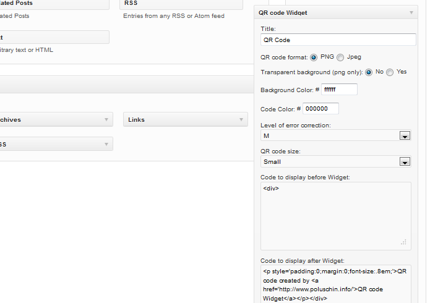
Task: Expand the Archives widget arrow
Action: pyautogui.click(x=106, y=119)
